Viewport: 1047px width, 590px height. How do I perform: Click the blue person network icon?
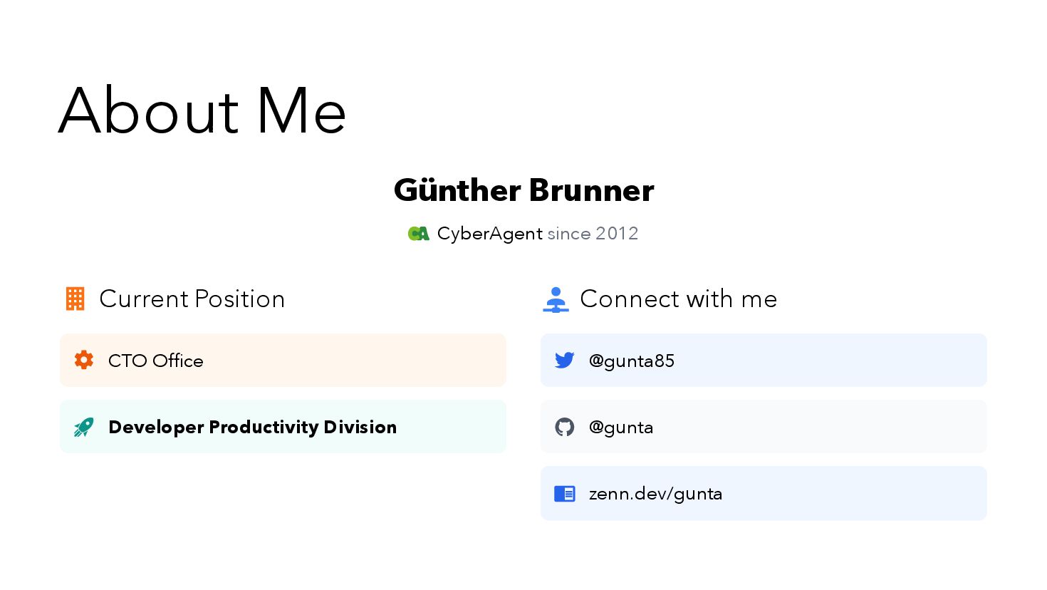pos(556,299)
